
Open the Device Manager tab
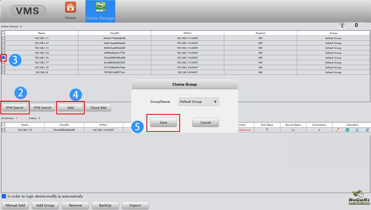(x=100, y=11)
